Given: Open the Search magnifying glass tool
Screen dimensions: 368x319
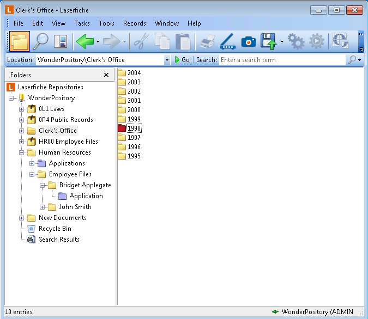Looking at the screenshot, I should click(40, 41).
